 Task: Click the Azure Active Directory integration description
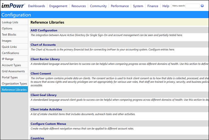pyautogui.click(x=106, y=35)
